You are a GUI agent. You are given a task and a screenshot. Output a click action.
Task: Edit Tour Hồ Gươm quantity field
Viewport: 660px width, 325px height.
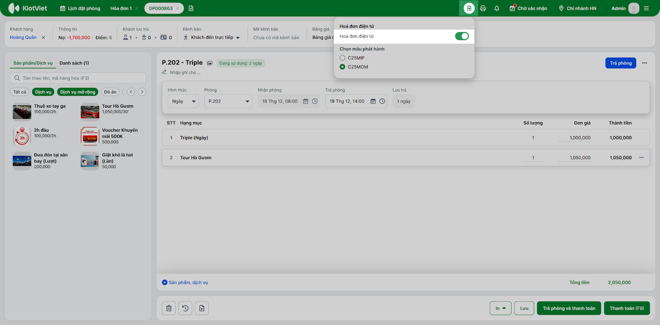click(x=533, y=158)
